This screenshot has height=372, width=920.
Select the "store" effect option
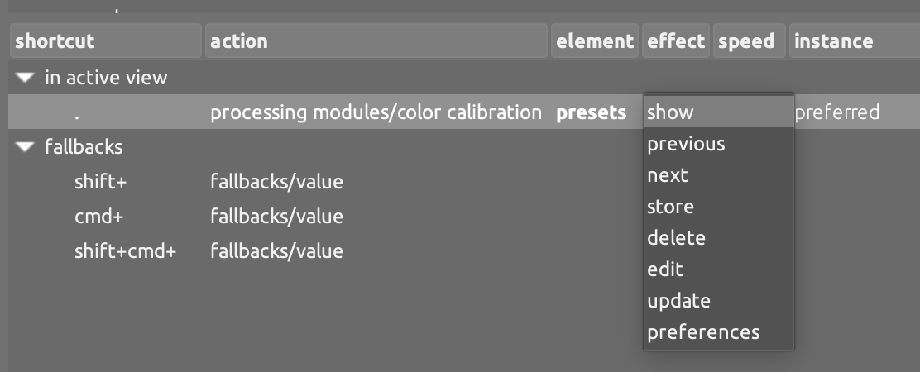point(670,207)
